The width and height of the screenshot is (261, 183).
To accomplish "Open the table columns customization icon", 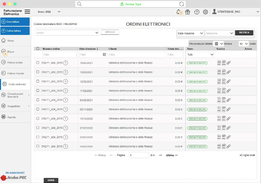I will (216, 44).
